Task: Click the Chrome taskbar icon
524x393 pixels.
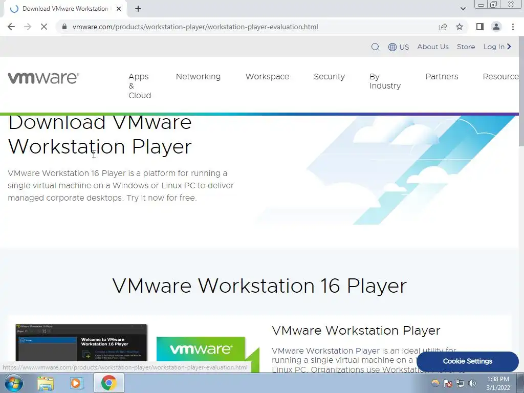Action: (x=108, y=383)
